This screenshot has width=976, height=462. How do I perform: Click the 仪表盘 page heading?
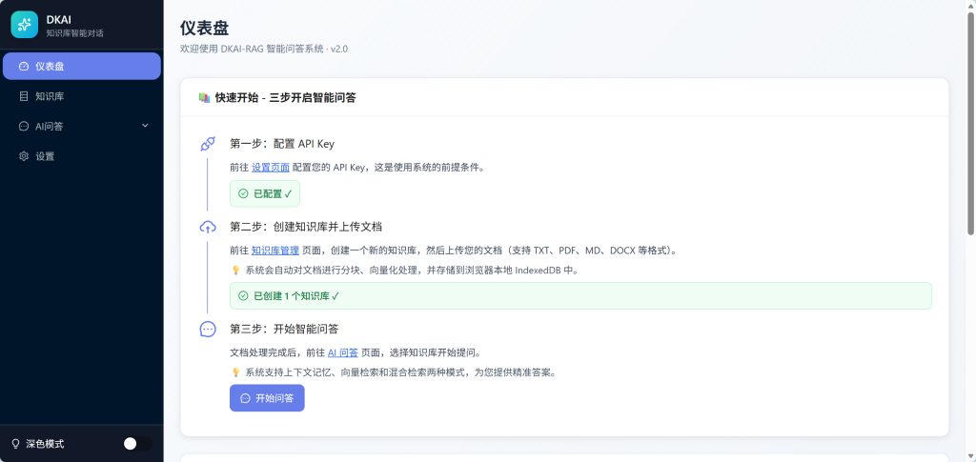(x=204, y=28)
